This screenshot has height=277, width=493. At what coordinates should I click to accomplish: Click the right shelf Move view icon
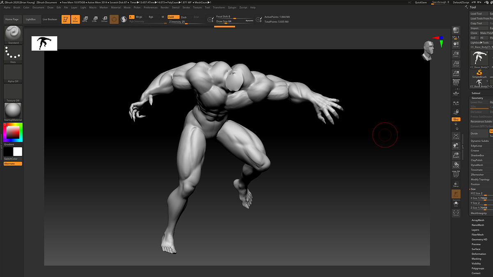click(456, 146)
